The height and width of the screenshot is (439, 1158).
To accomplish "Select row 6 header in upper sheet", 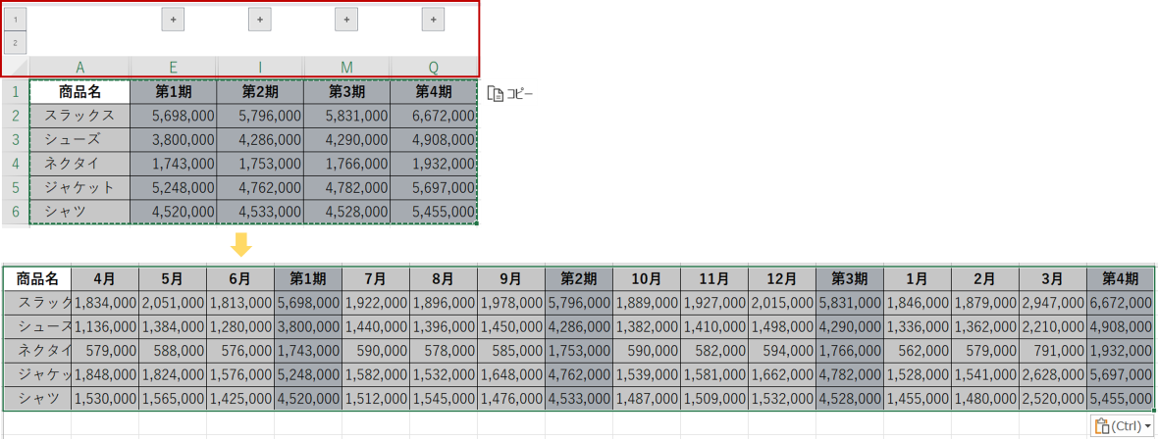I will [16, 212].
